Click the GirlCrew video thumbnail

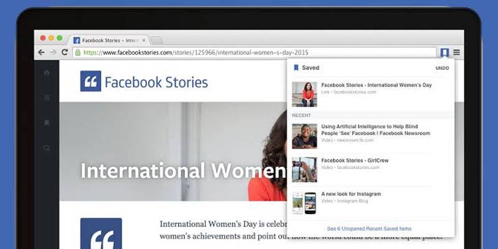click(304, 169)
